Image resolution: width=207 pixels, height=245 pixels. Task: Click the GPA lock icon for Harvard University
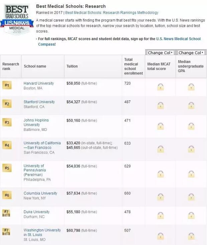[191, 87]
